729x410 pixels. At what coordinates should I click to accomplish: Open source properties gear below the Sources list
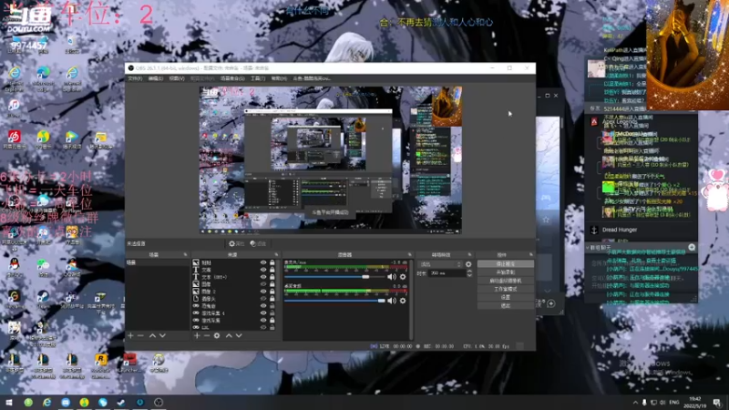click(217, 335)
